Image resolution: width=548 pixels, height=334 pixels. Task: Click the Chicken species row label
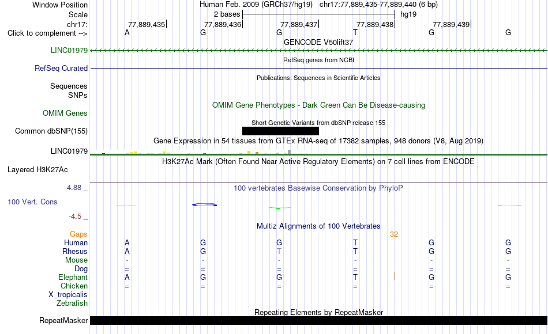(x=74, y=286)
